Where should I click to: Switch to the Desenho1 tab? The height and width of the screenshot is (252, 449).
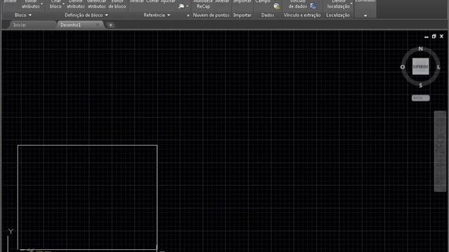click(71, 25)
